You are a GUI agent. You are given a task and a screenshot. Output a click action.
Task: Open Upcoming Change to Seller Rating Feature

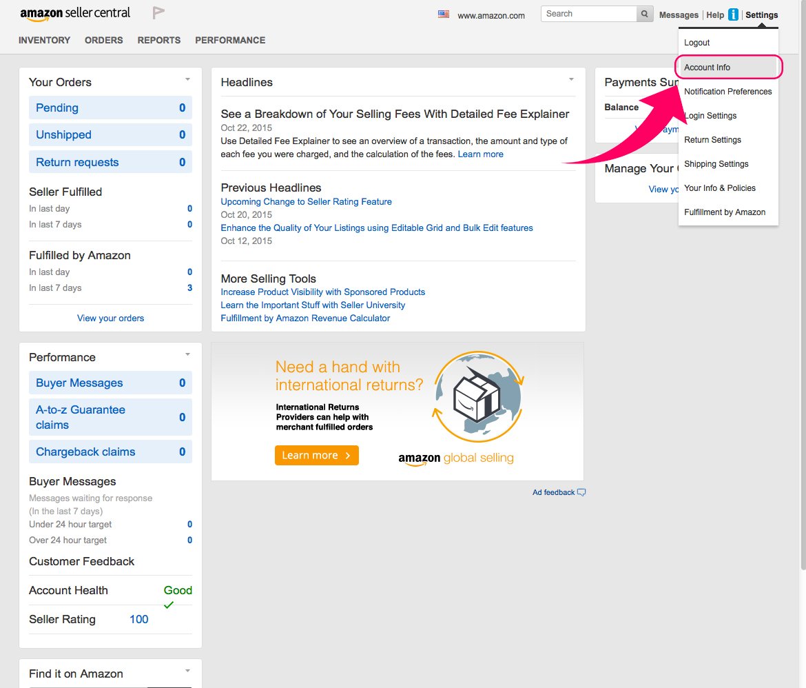(x=307, y=202)
